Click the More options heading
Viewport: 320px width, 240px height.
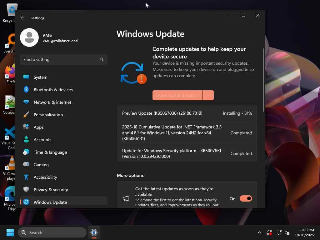coord(130,175)
